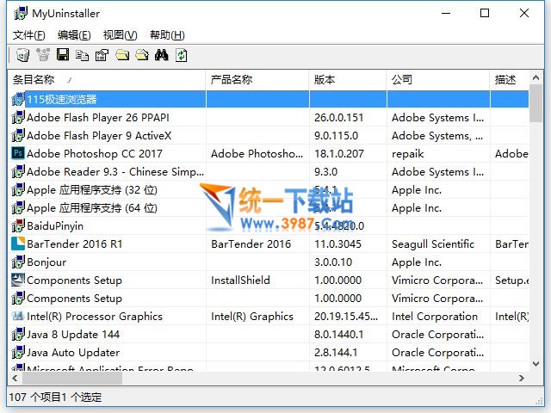This screenshot has width=551, height=413.
Task: Click the Intel(R) Processor Graphics row icon
Action: pyautogui.click(x=18, y=316)
